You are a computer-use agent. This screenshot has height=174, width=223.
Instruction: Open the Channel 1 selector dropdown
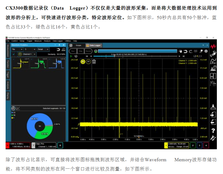pyautogui.click(x=29, y=54)
